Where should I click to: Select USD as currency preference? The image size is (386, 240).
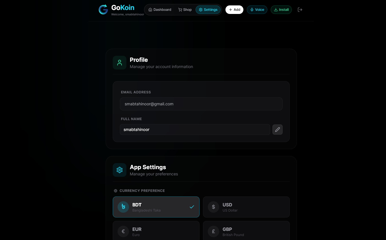pos(246,207)
